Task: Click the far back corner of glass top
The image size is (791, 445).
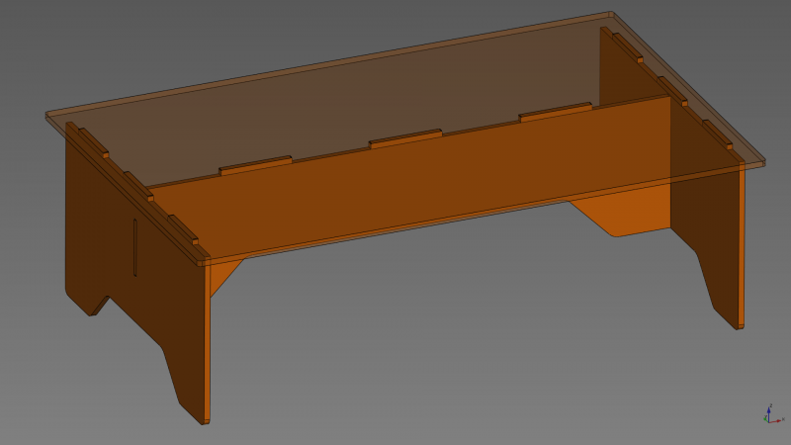Action: point(611,14)
